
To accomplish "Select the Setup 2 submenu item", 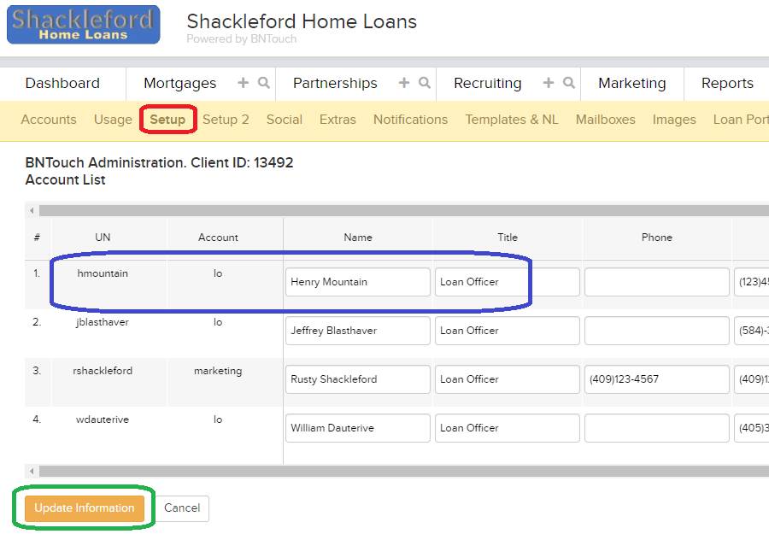I will pos(226,120).
